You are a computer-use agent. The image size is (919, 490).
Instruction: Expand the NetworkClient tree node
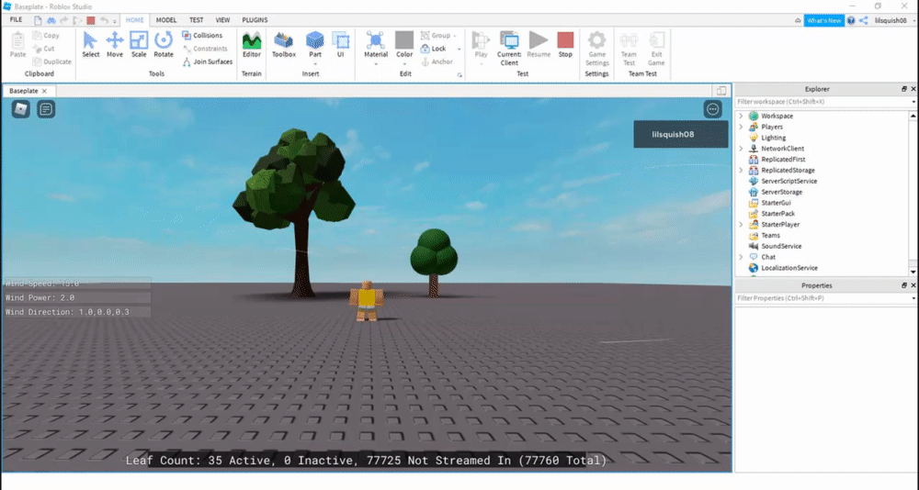click(x=741, y=149)
